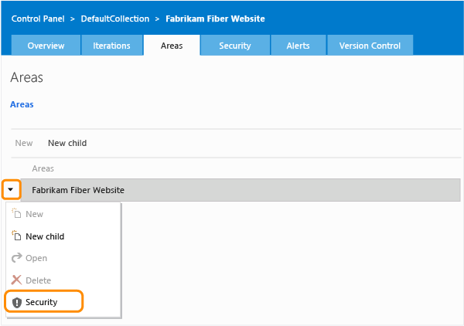The height and width of the screenshot is (326, 464).
Task: Select the Areas tab
Action: click(x=172, y=46)
